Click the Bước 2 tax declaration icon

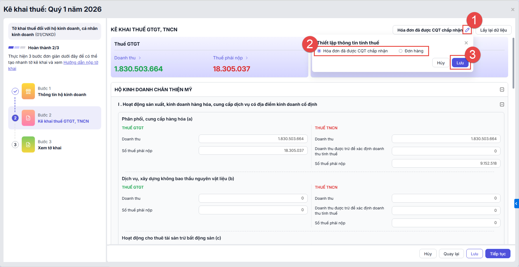tap(28, 118)
